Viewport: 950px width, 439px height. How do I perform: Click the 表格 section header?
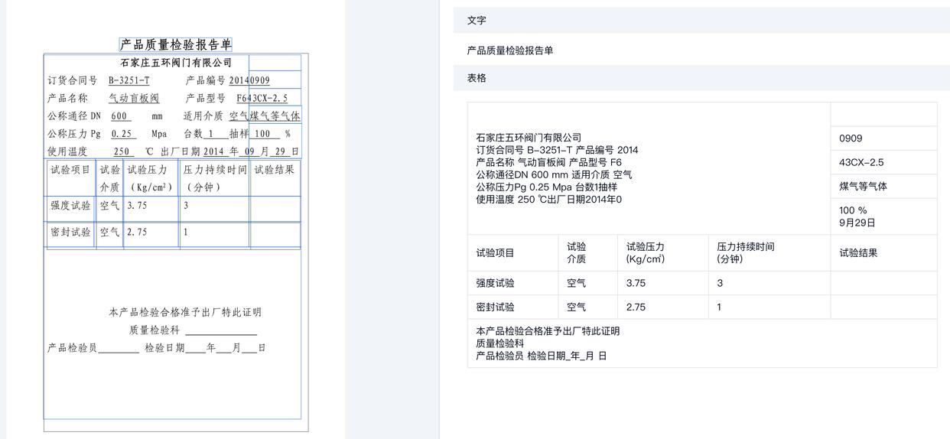(701, 78)
